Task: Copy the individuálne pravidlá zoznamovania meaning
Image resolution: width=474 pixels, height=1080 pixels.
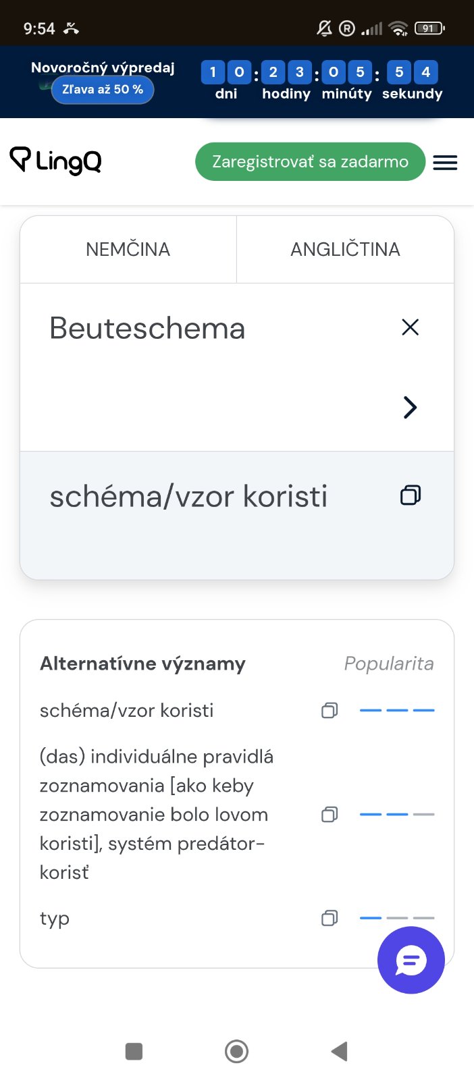Action: tap(330, 815)
